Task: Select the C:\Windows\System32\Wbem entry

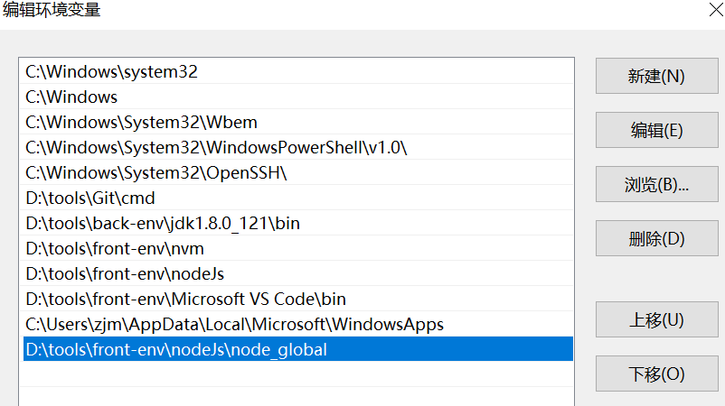Action: [x=296, y=123]
